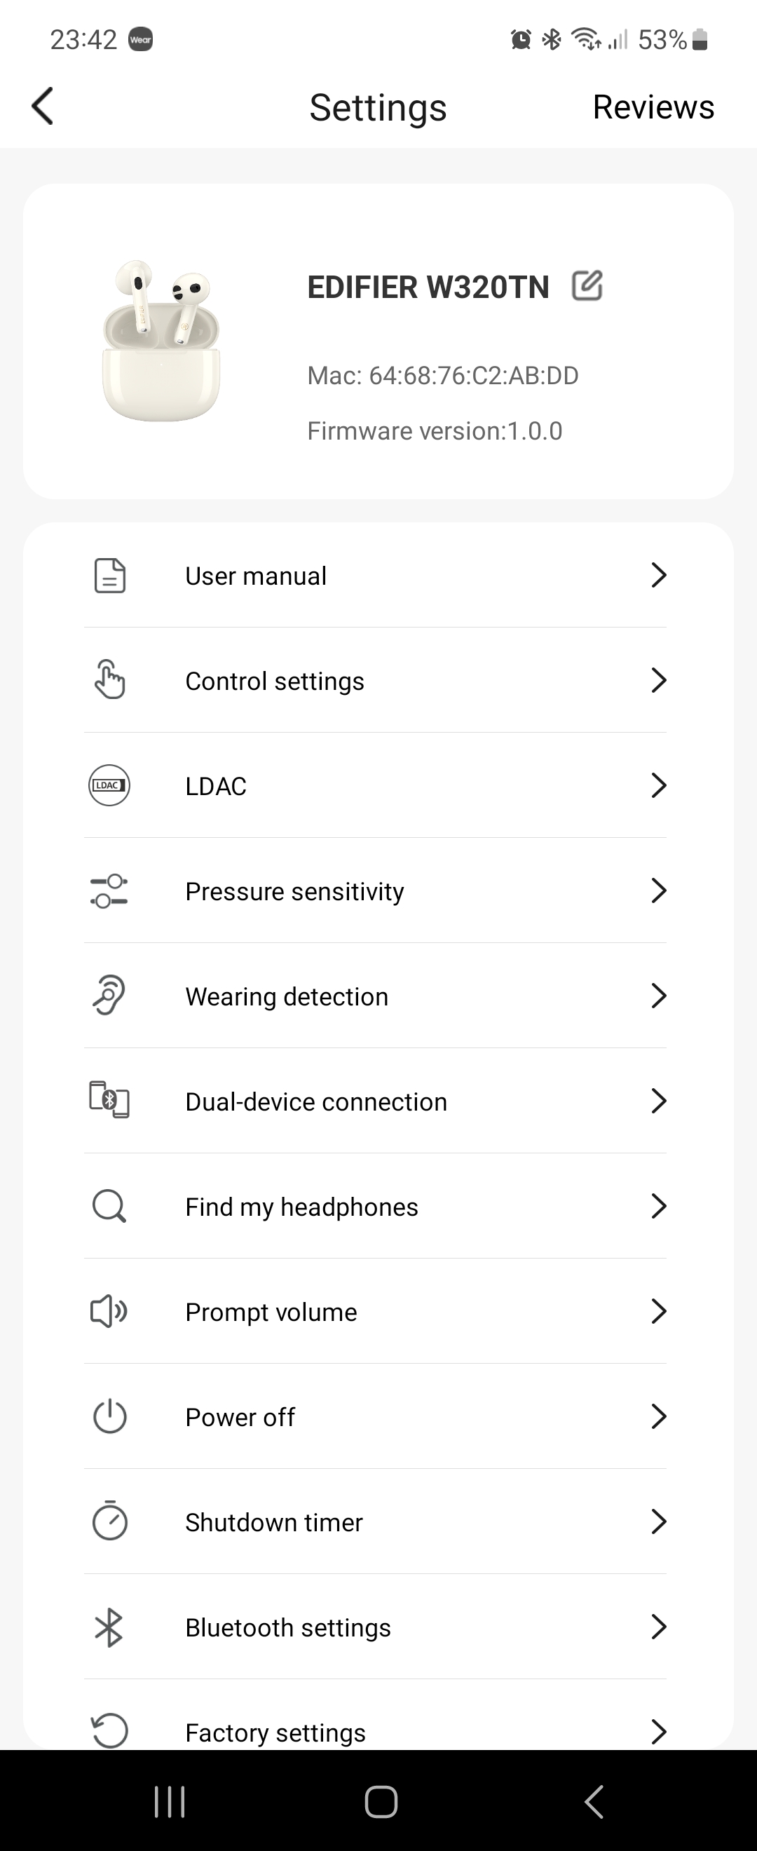Tap the Shutdown timer stopwatch icon

[109, 1521]
